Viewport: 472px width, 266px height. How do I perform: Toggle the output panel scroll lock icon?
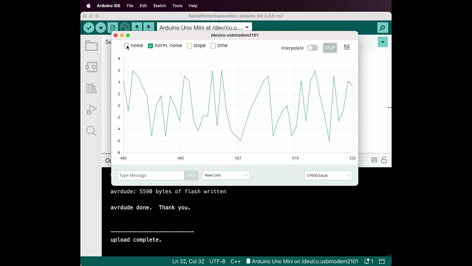click(x=384, y=160)
